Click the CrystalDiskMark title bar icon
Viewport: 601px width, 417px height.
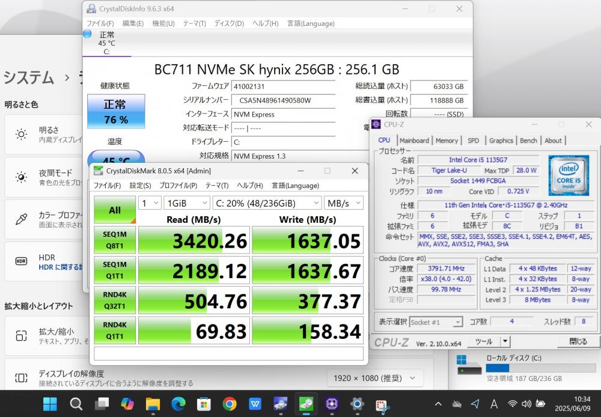click(x=99, y=171)
